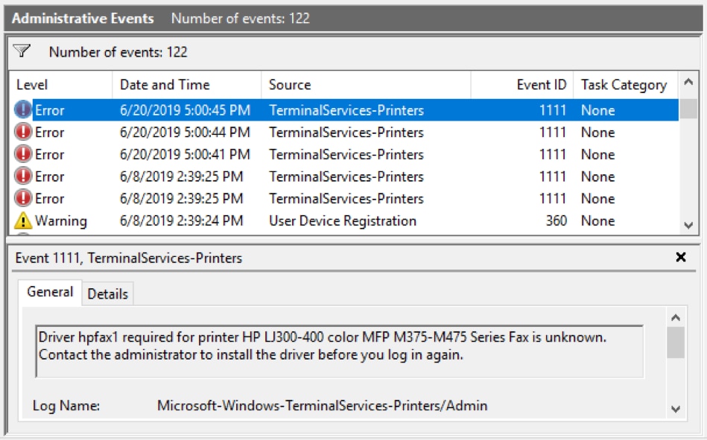Click the event list scrollbar thumb

pos(688,109)
